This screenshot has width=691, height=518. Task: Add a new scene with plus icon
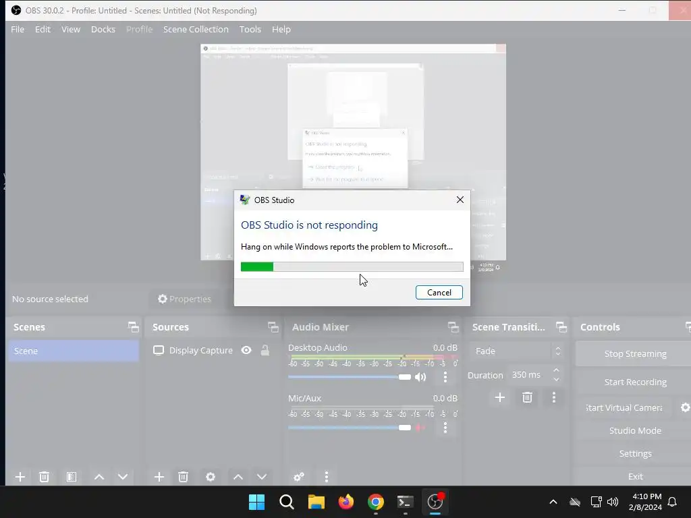20,477
